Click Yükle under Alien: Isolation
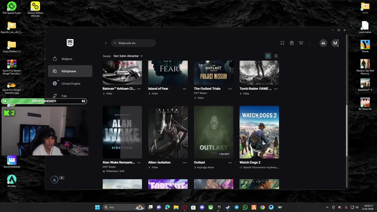Image resolution: width=377 pixels, height=212 pixels. [153, 167]
